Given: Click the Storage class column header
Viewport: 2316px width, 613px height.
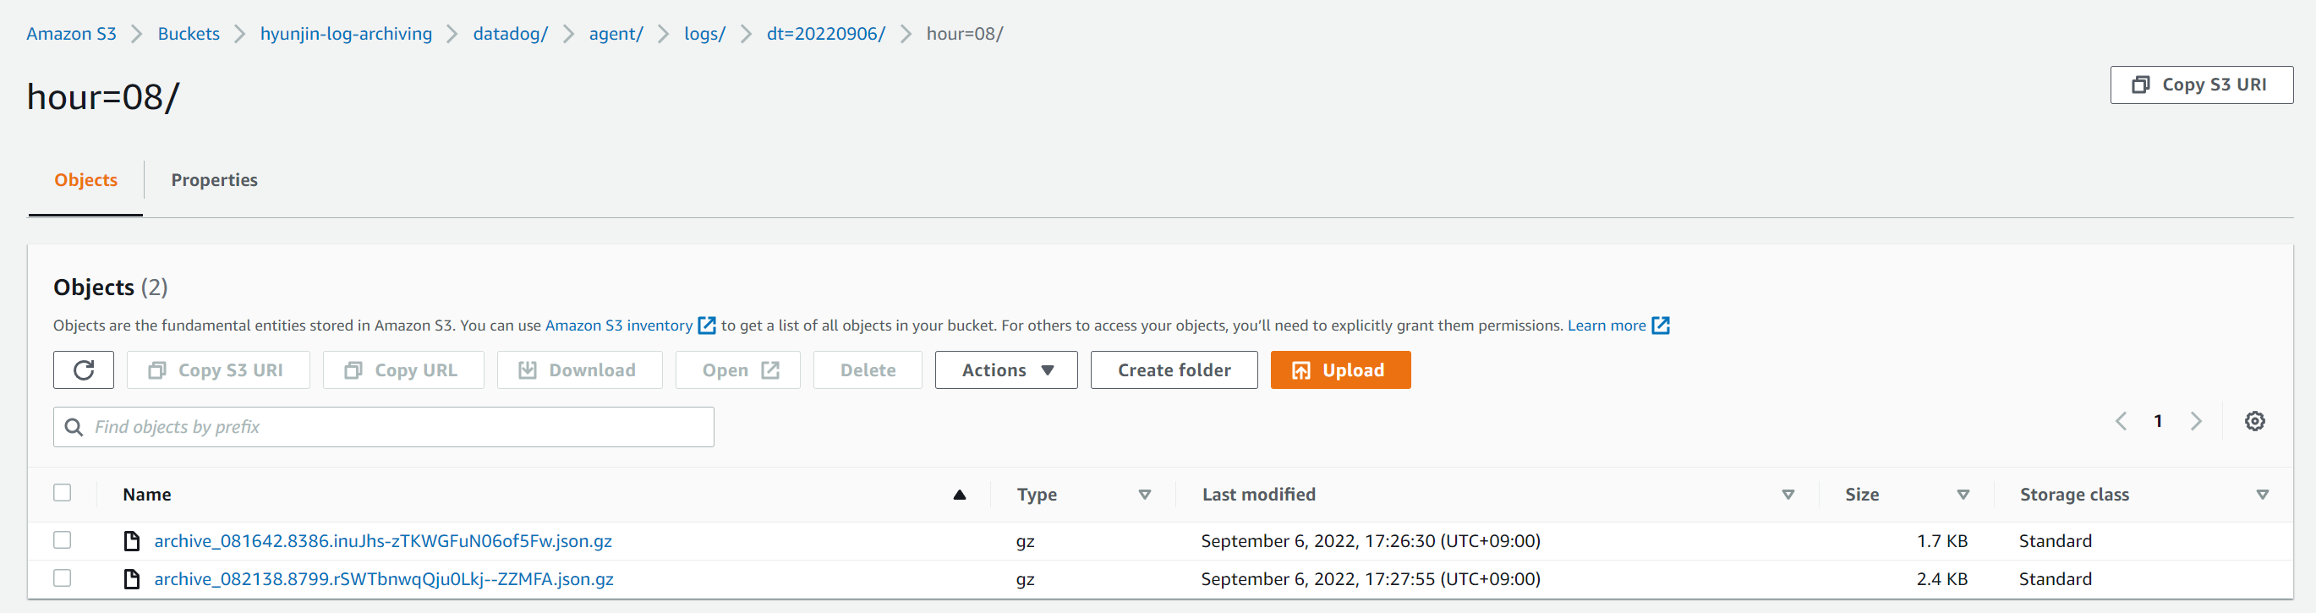Looking at the screenshot, I should click(2074, 495).
